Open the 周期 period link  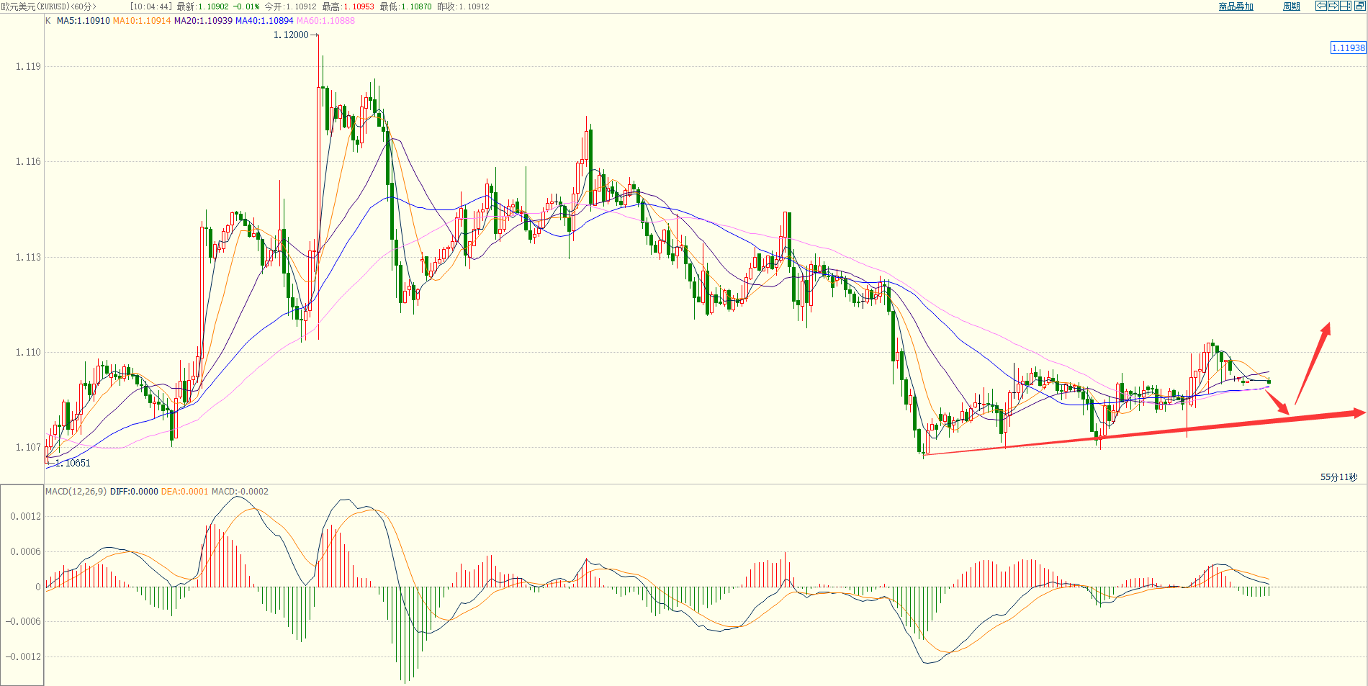point(1292,6)
